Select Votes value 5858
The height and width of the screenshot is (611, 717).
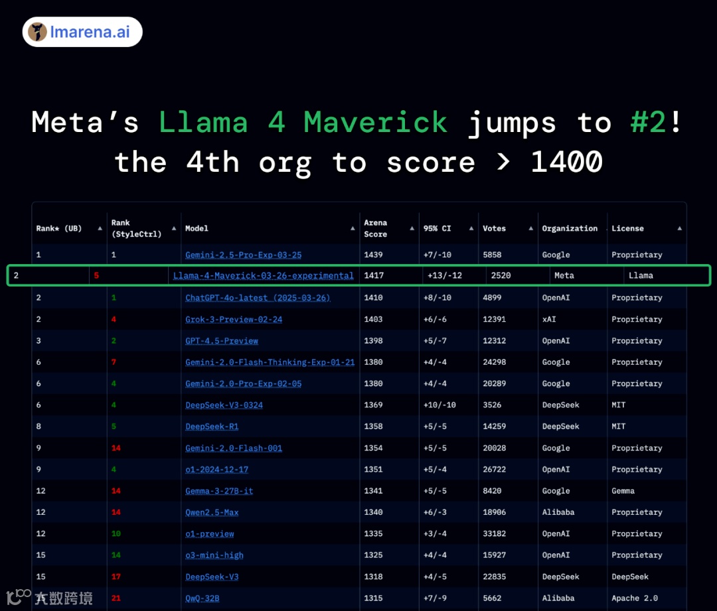tap(492, 255)
